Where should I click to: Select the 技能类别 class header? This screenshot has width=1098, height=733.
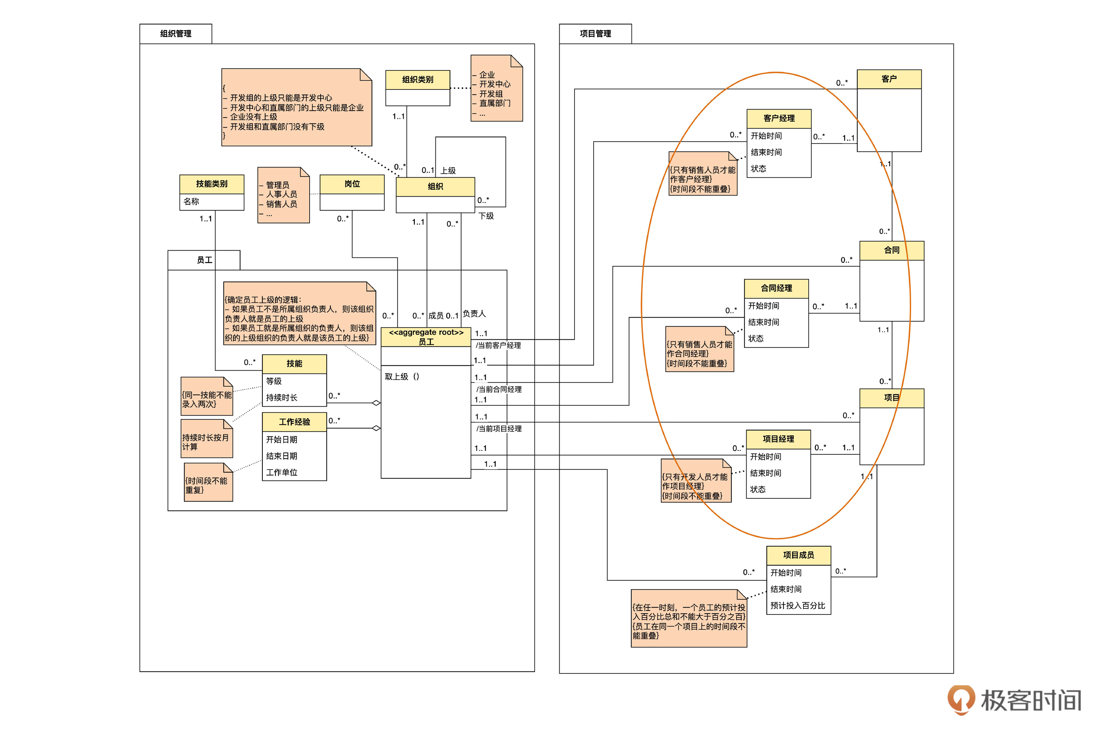point(211,184)
